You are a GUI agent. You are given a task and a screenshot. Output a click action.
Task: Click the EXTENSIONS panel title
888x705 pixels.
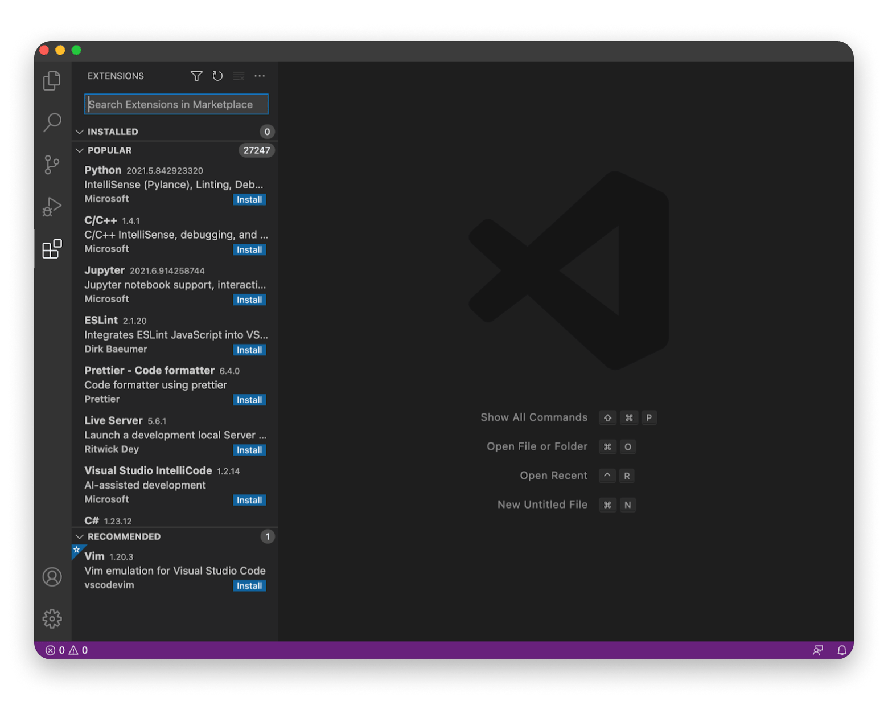116,76
